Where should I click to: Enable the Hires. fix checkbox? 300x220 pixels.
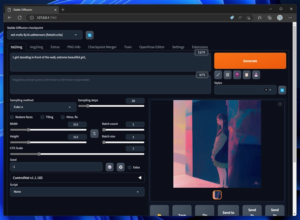(63, 117)
